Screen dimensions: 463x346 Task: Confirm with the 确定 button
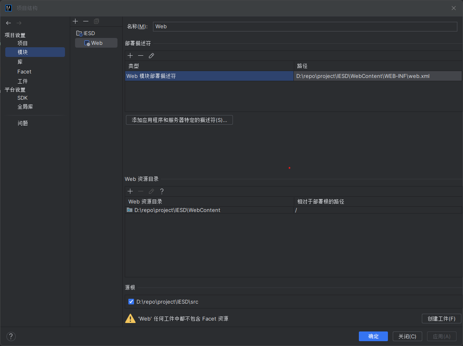click(x=373, y=336)
